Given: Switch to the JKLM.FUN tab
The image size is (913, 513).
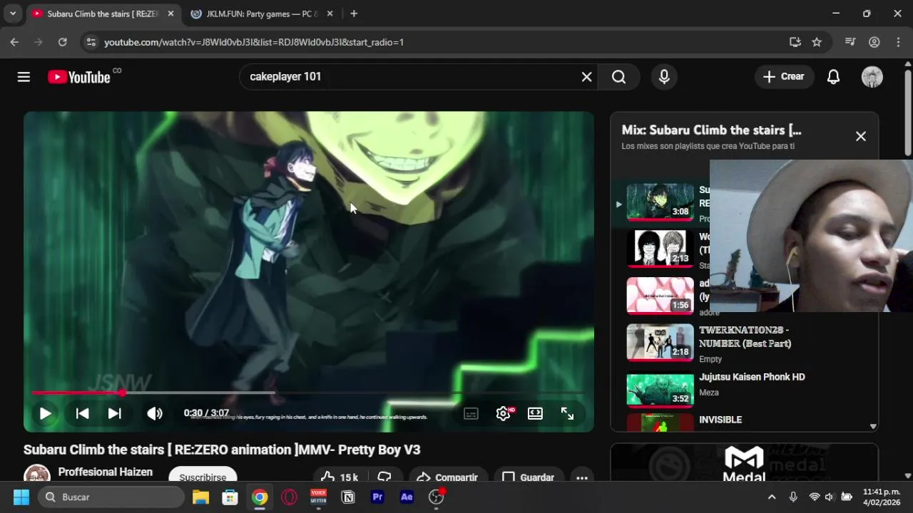Looking at the screenshot, I should click(255, 14).
